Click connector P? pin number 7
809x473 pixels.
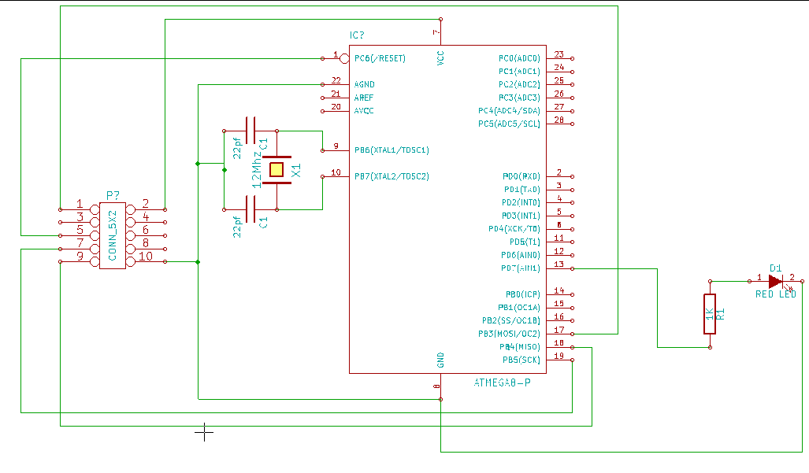point(80,242)
